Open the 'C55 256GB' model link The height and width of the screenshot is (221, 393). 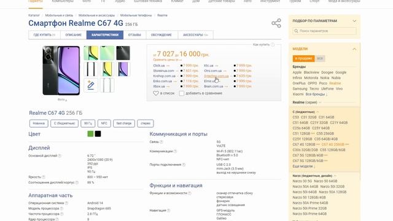point(325,134)
